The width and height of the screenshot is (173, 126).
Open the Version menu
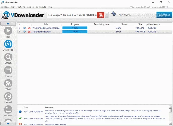click(31, 7)
